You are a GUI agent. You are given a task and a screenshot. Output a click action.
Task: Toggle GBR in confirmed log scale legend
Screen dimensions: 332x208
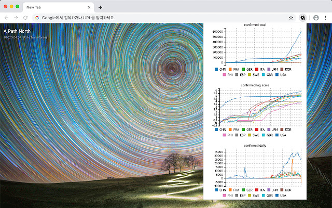(x=268, y=135)
